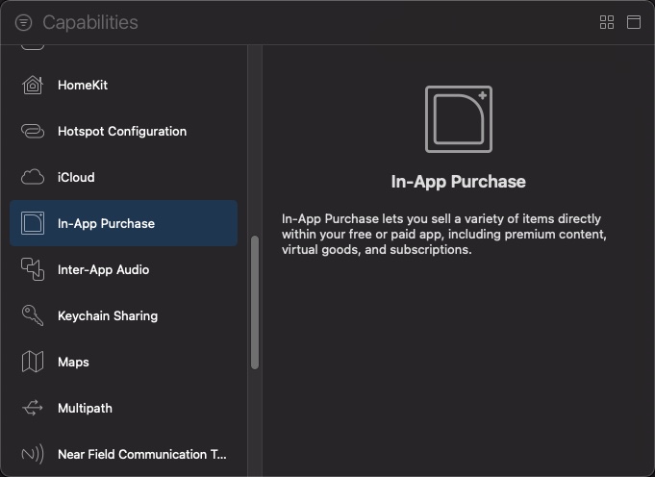Click the large In-App Purchase icon

pos(458,119)
